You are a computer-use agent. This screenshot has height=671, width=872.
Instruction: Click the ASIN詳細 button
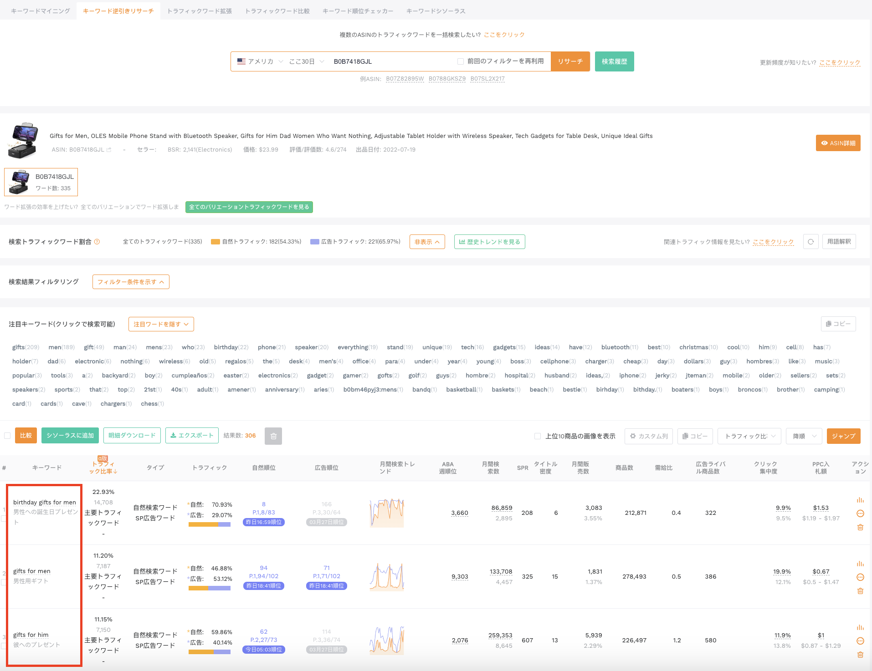pos(838,143)
